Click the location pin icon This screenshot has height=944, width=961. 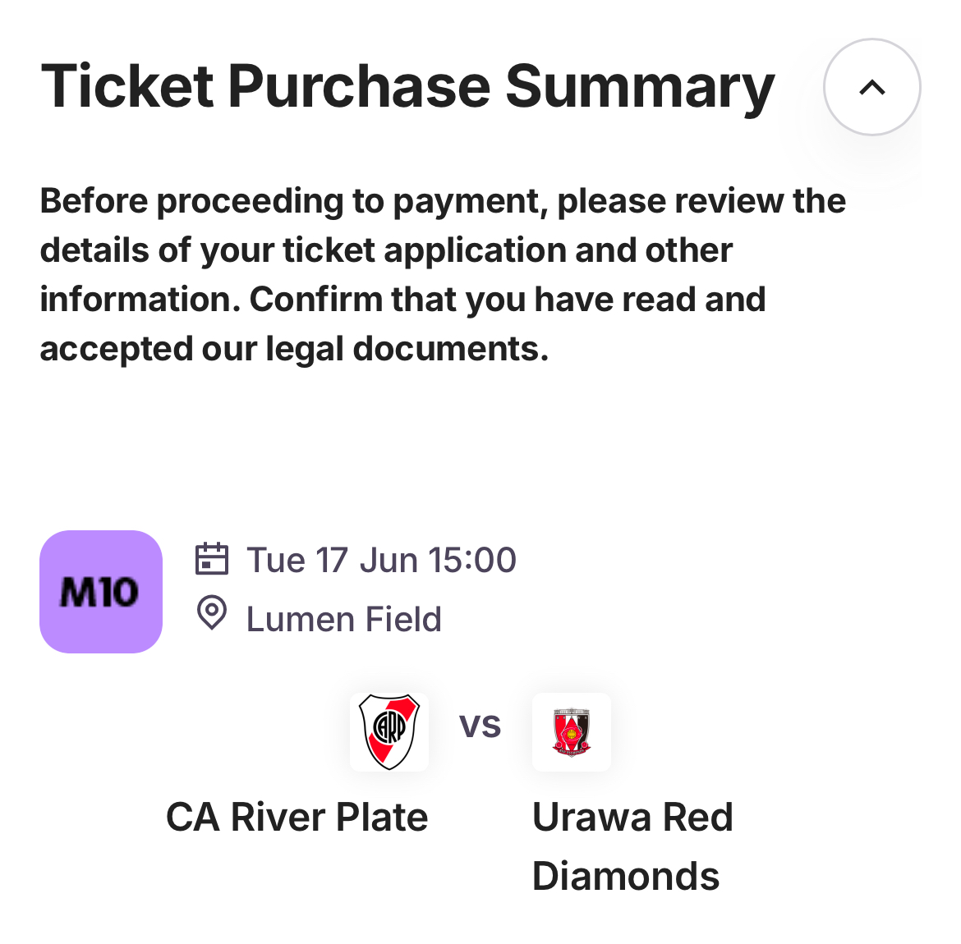[x=211, y=614]
